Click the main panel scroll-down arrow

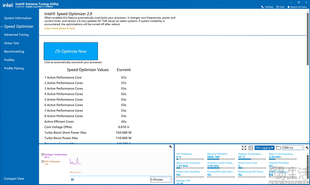pos(308,142)
